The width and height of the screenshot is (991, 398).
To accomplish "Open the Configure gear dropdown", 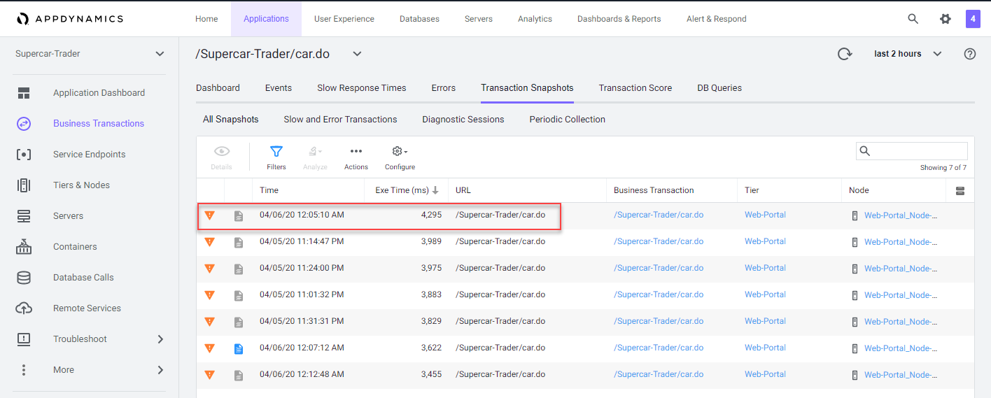I will [400, 151].
